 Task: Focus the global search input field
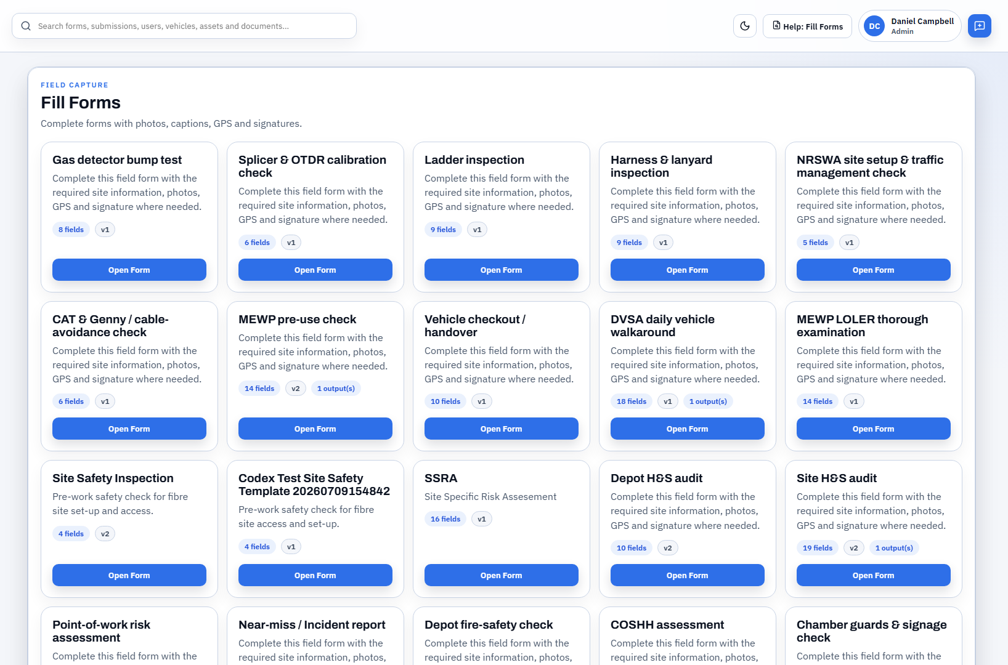coord(184,26)
